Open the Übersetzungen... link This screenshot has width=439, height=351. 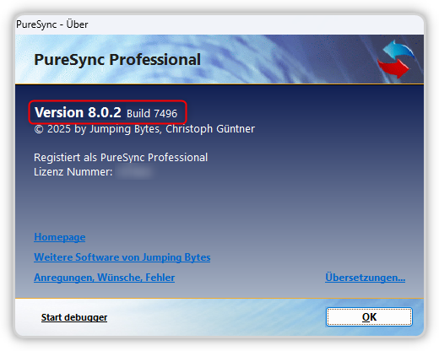[366, 278]
